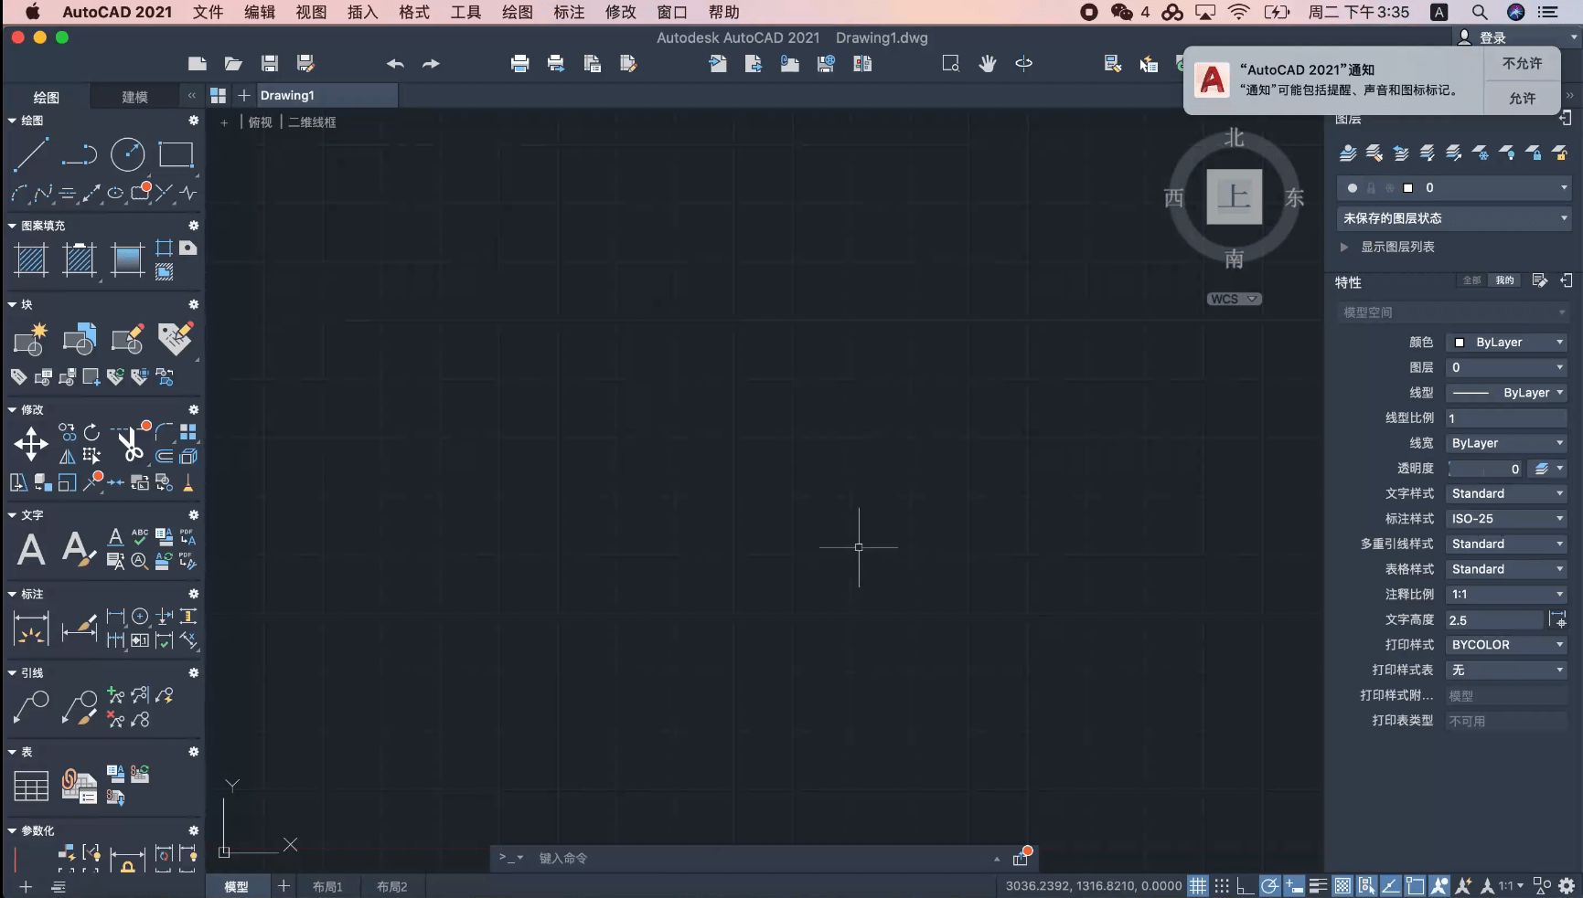1583x898 pixels.
Task: Open the Linetype ByLayer dropdown
Action: pyautogui.click(x=1507, y=392)
